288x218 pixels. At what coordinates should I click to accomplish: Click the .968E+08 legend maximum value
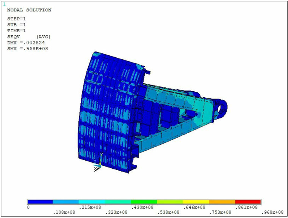pos(272,212)
